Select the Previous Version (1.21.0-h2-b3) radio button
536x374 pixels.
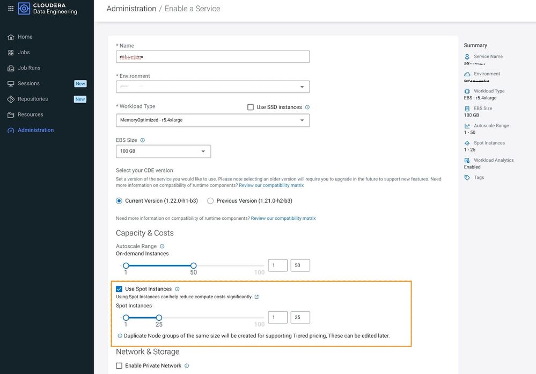[210, 201]
